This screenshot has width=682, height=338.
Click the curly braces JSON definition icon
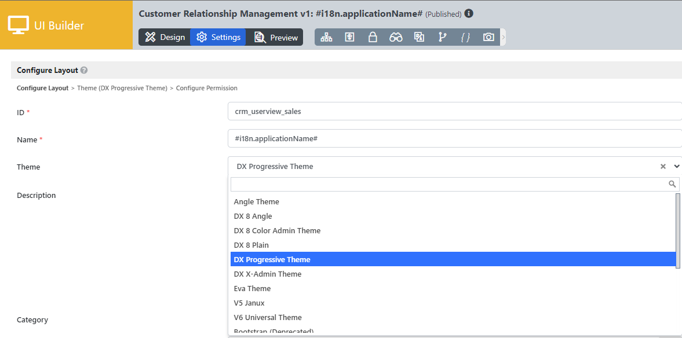tap(465, 37)
